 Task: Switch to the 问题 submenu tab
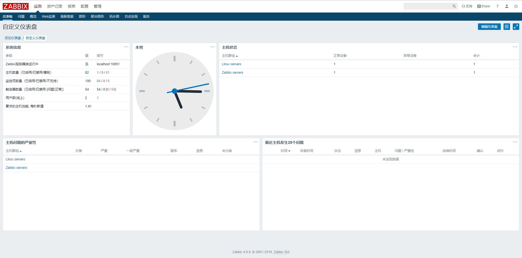click(21, 17)
